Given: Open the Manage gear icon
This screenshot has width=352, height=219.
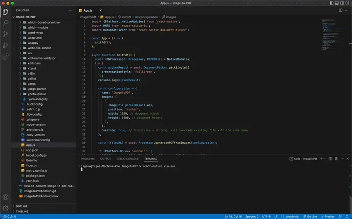Looking at the screenshot, I should click(5, 208).
